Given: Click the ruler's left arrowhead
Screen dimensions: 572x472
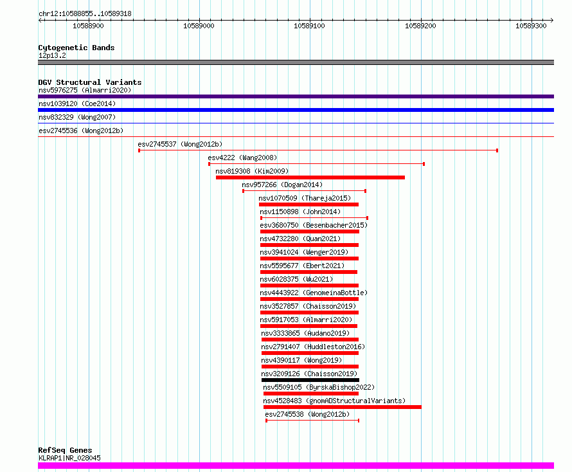Looking at the screenshot, I should (40, 21).
